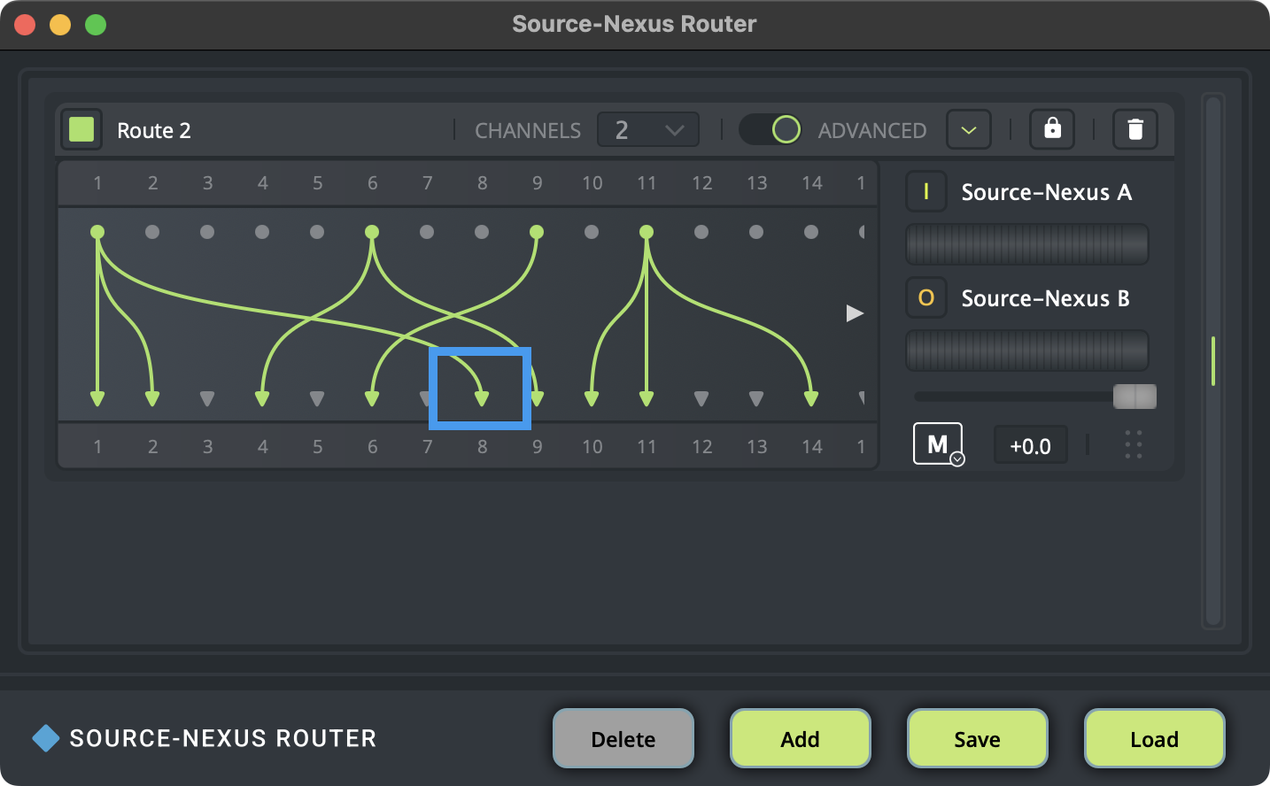Click the lock icon for Route 2
The width and height of the screenshot is (1270, 786).
click(1052, 129)
